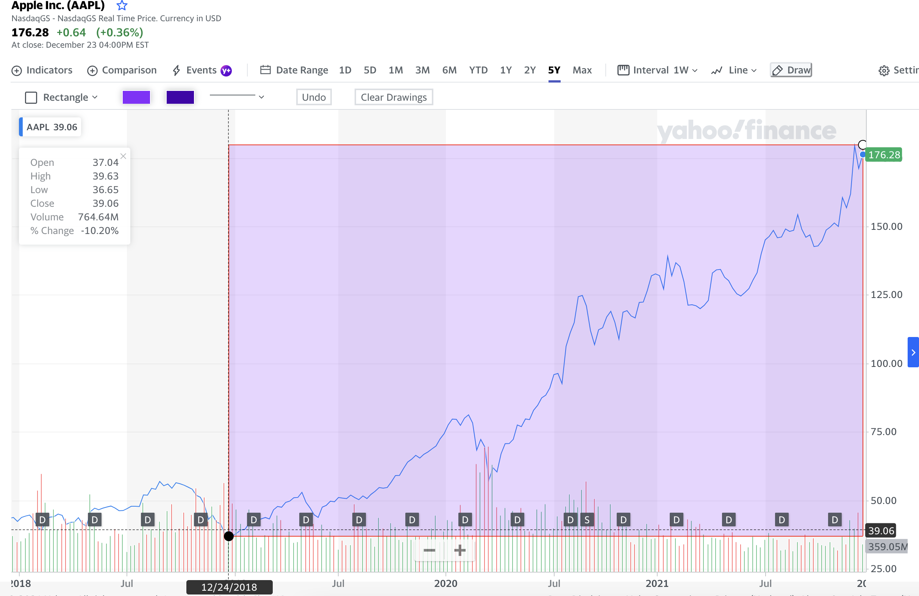Zoom in the chart with plus button
919x596 pixels.
coord(459,551)
